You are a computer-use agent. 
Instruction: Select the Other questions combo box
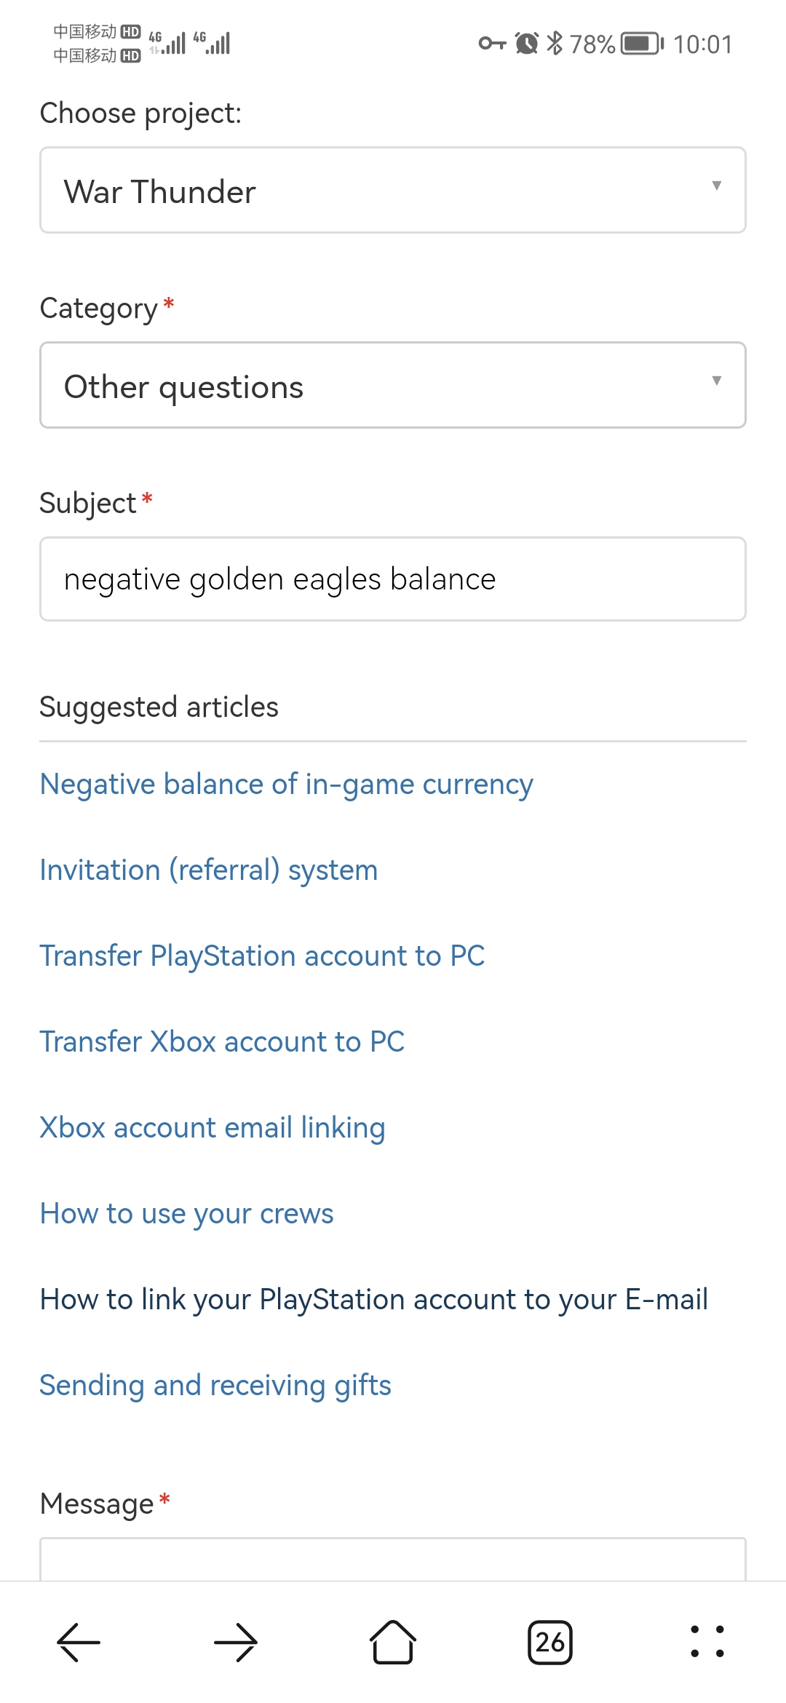[x=393, y=386]
